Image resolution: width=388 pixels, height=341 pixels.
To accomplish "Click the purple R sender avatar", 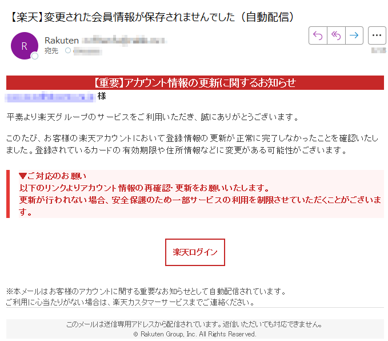I will [25, 46].
